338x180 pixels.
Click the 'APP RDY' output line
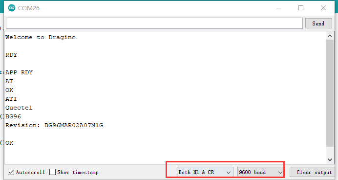[x=19, y=72]
